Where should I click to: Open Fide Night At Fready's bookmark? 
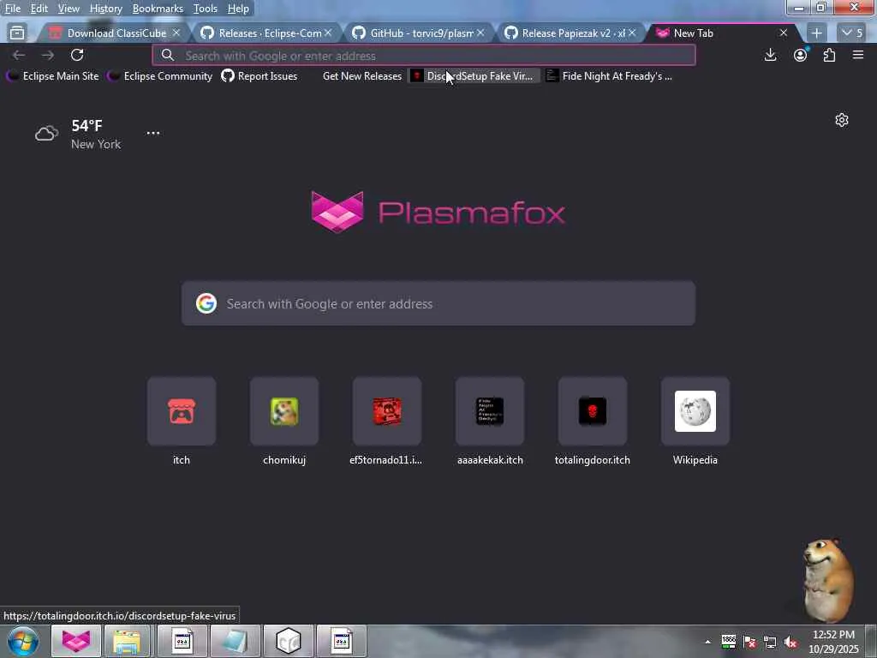[610, 76]
